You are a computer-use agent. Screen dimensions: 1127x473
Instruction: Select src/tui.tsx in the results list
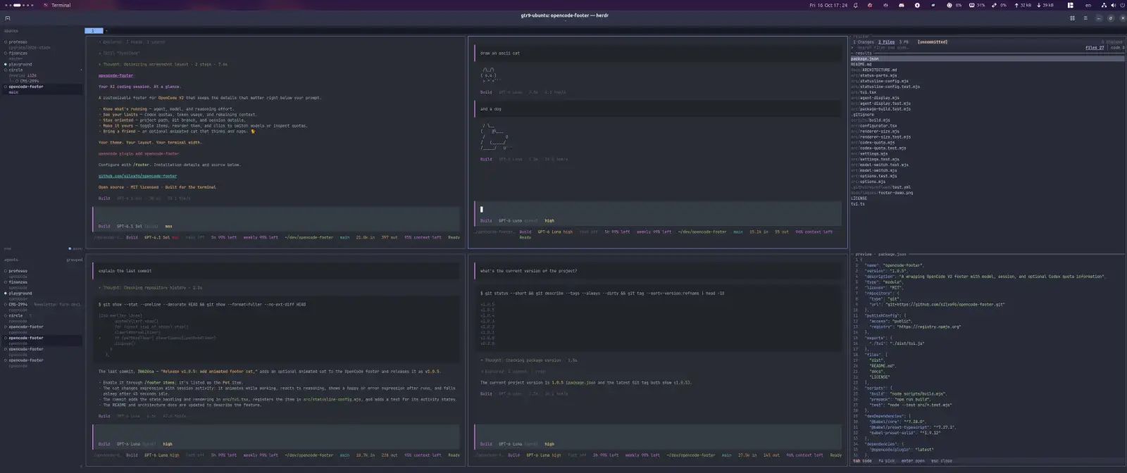pos(864,92)
